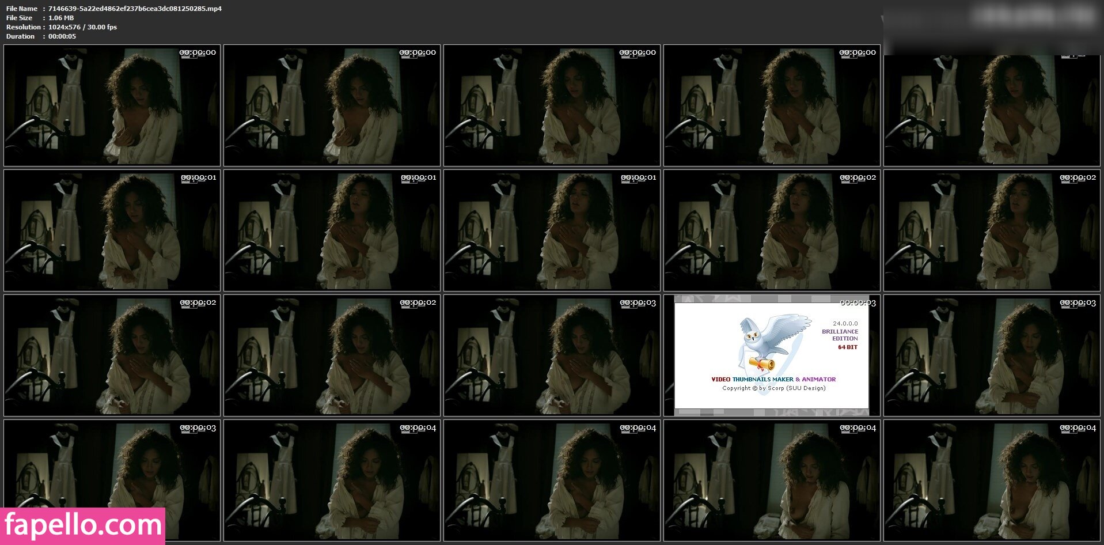Open the first 00:00:02 thumbnail
Viewport: 1104px width, 545px height.
coord(771,230)
